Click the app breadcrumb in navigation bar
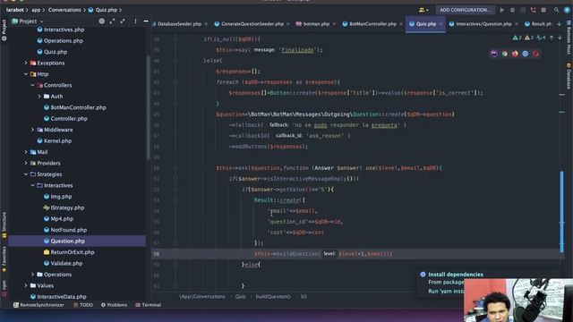Screen dimensions: 573x322 click(36, 10)
